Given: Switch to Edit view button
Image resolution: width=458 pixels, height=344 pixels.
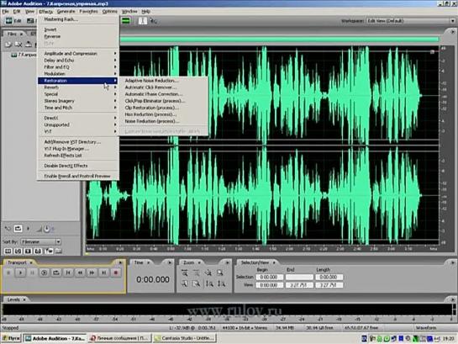Looking at the screenshot, I should (13, 21).
